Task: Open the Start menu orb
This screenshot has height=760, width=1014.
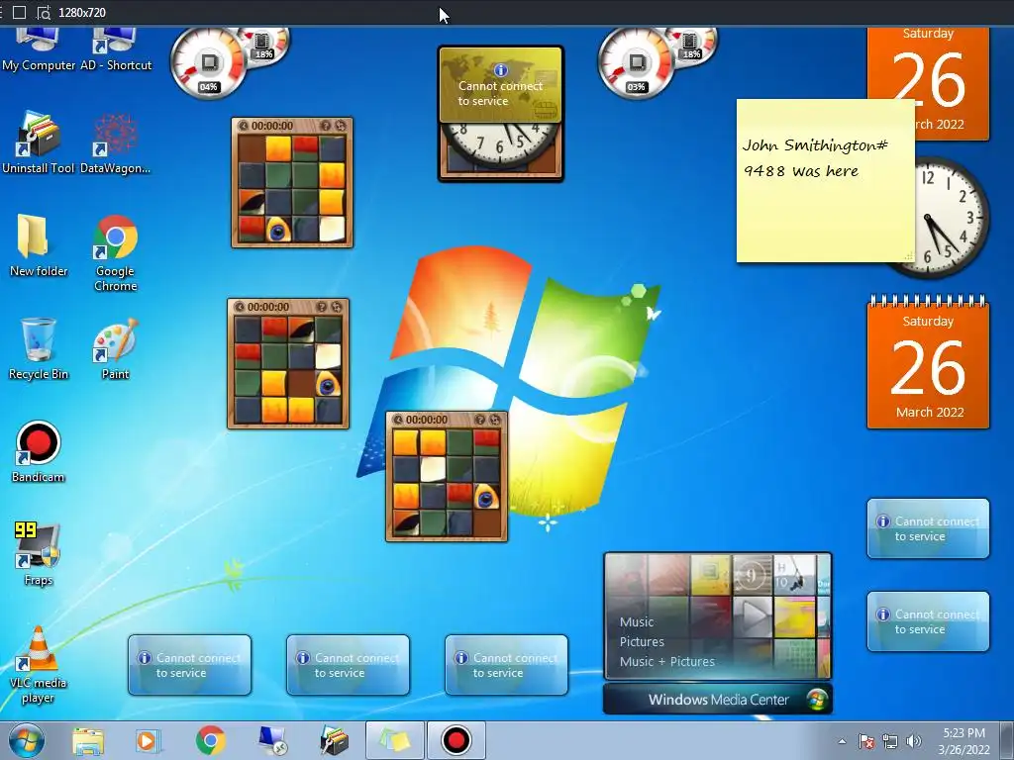Action: click(27, 740)
